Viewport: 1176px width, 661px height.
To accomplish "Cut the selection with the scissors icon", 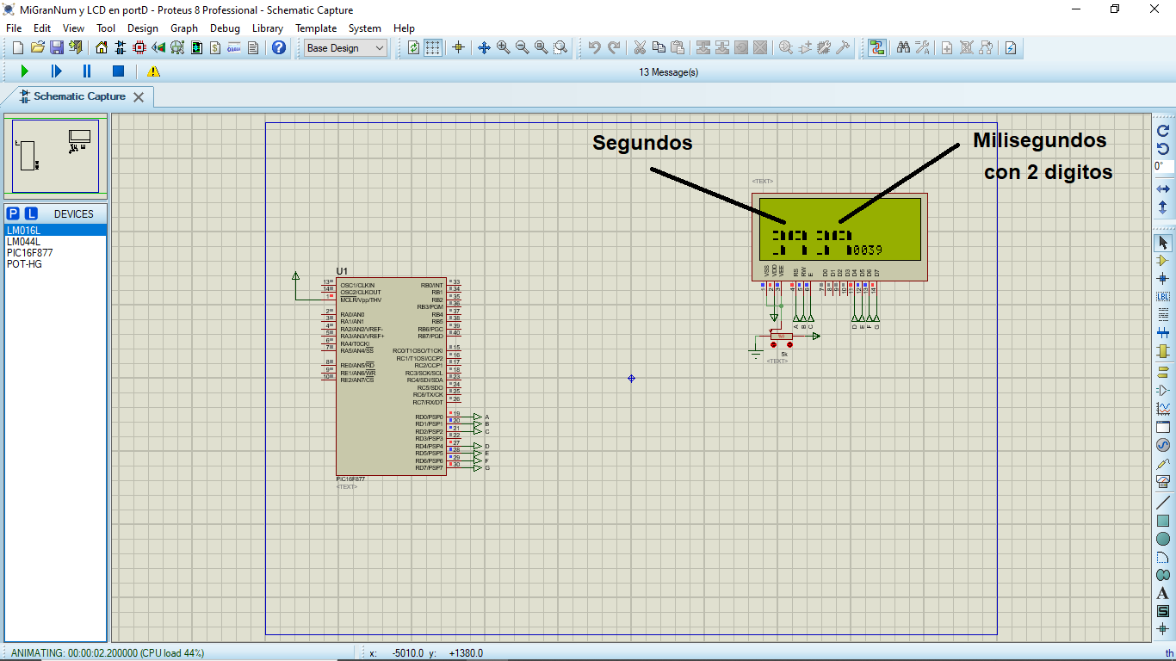I will point(640,48).
